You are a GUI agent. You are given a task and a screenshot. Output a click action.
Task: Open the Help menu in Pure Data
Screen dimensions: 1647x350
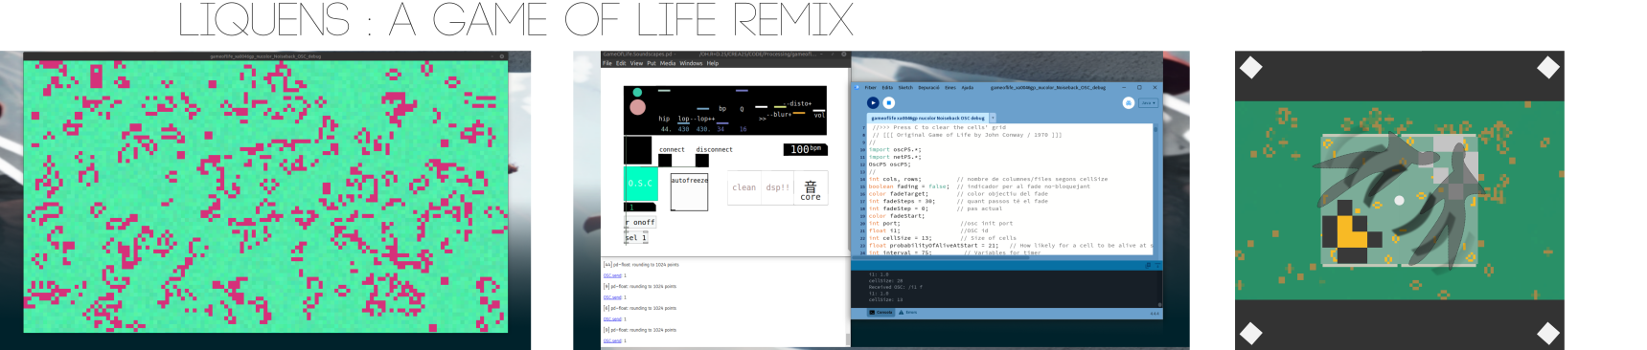(x=713, y=63)
